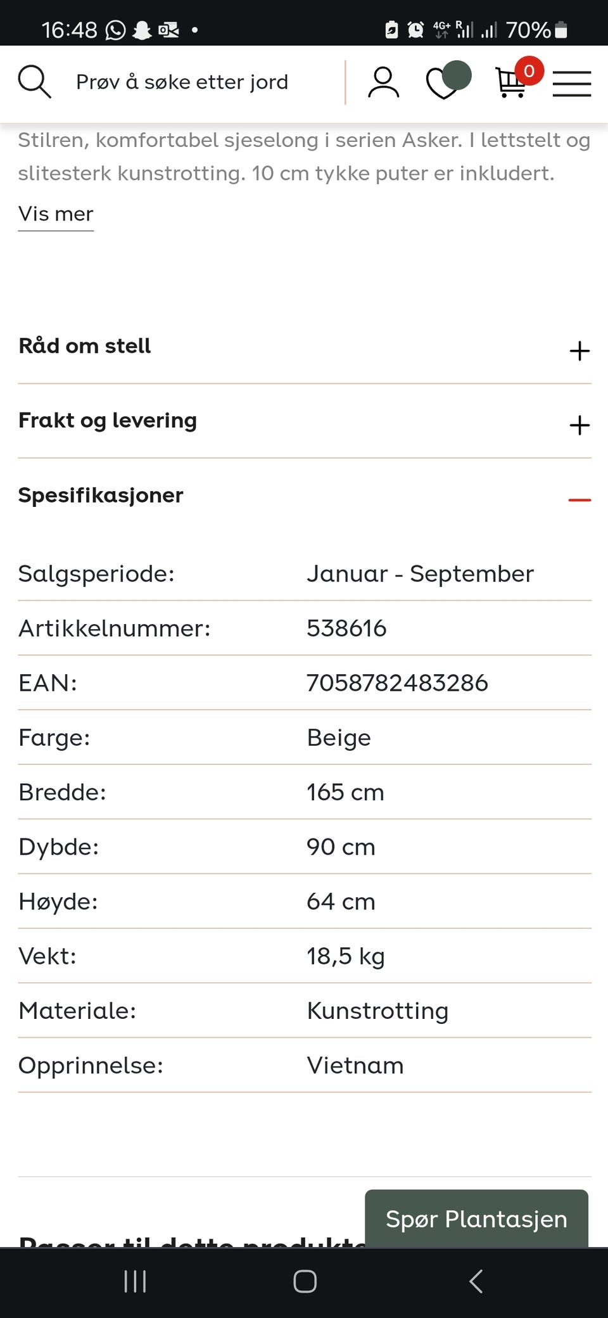Screen dimensions: 608x1318
Task: Expand Frakt og levering plus icon
Action: (579, 425)
